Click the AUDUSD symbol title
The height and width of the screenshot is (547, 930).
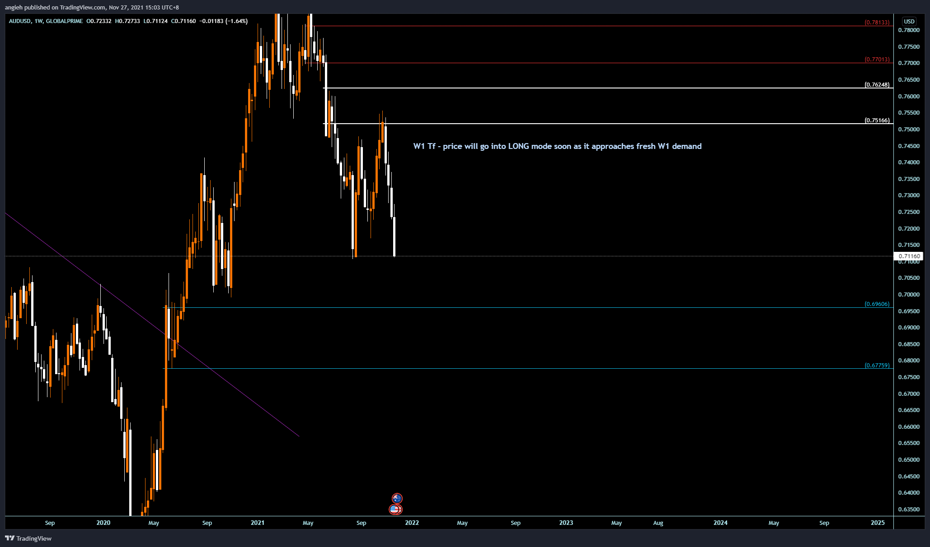tap(20, 21)
